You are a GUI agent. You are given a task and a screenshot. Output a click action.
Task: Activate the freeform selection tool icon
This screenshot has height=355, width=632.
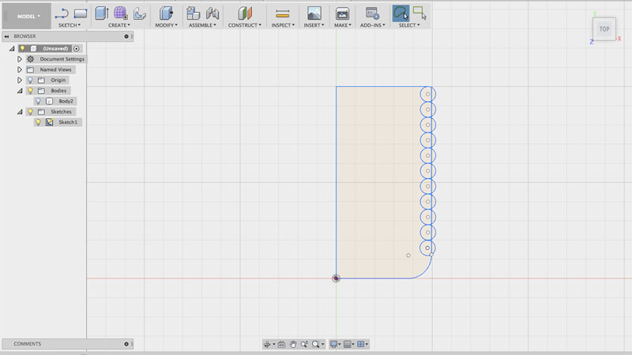pos(401,13)
